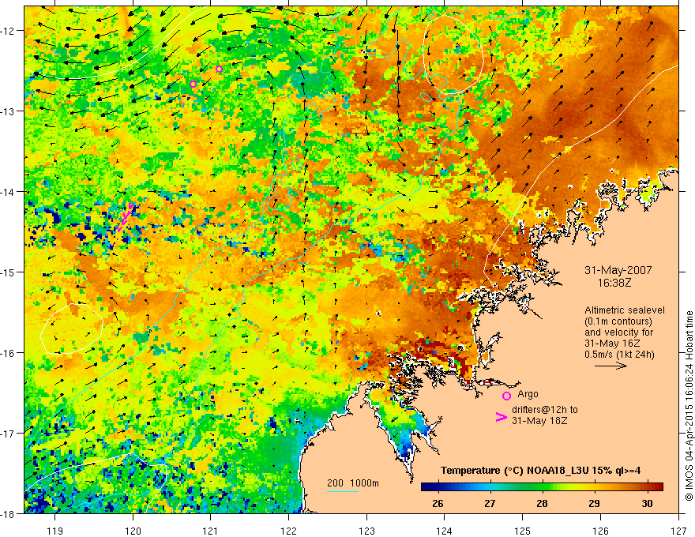Click the colorbar label 27
The image size is (695, 537).
(x=490, y=504)
